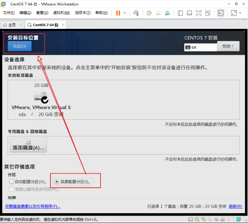Open the 虚拟机(M) menu
Image resolution: width=248 pixels, height=223 pixels.
(61, 13)
